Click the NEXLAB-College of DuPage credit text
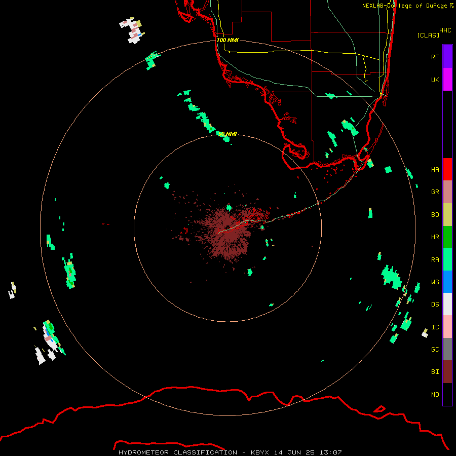The image size is (456, 456). point(408,6)
